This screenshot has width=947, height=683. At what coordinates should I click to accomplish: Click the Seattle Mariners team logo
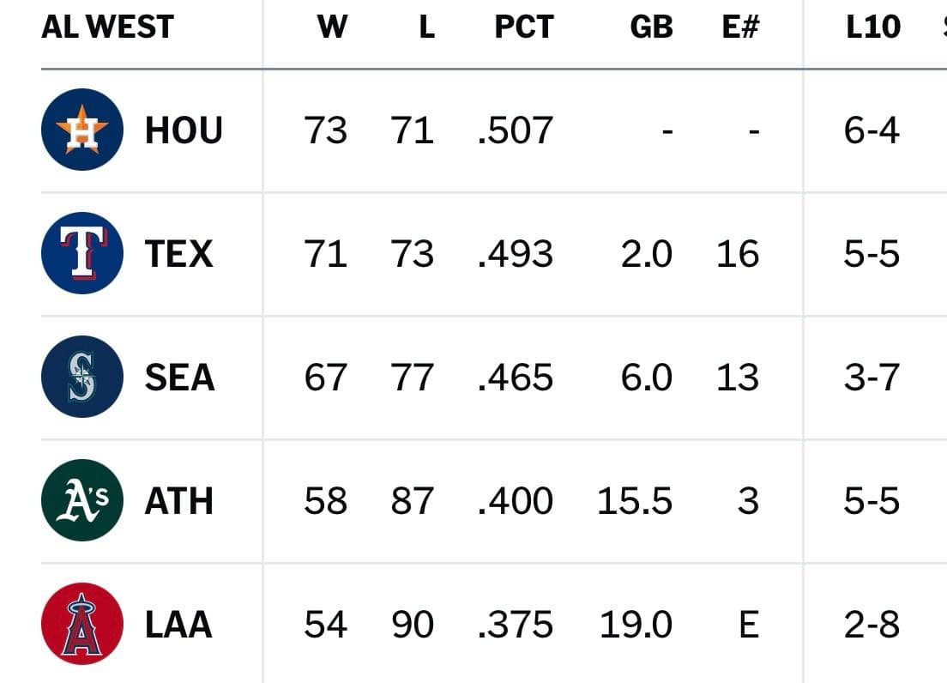point(82,377)
